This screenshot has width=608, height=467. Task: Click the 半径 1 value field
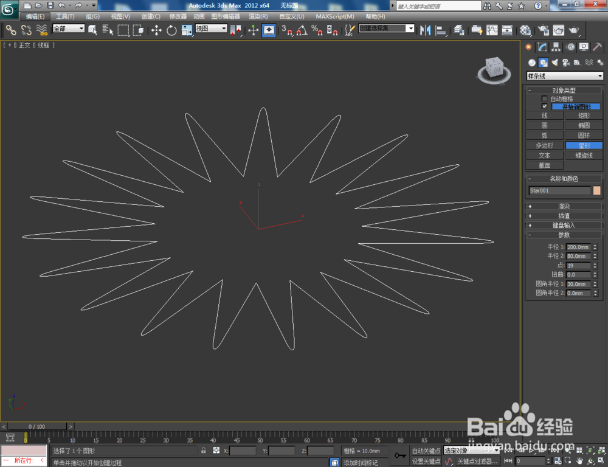click(578, 247)
